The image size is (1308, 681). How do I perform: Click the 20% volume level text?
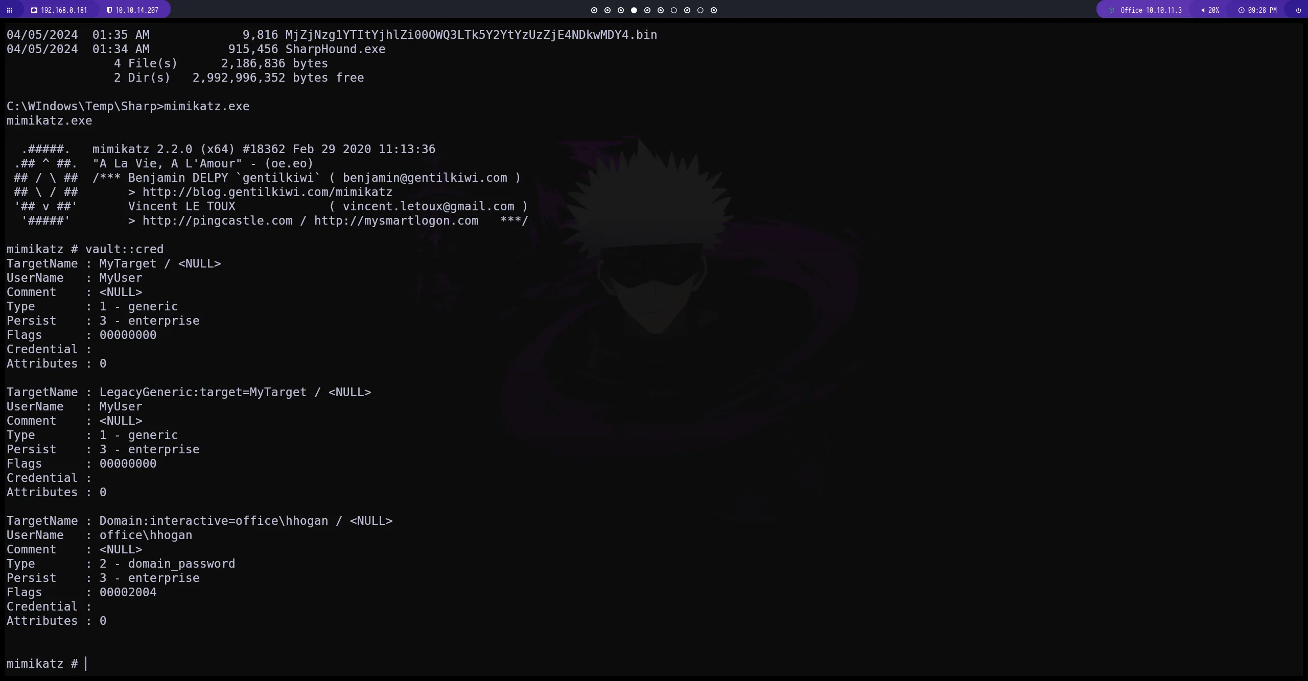tap(1213, 10)
